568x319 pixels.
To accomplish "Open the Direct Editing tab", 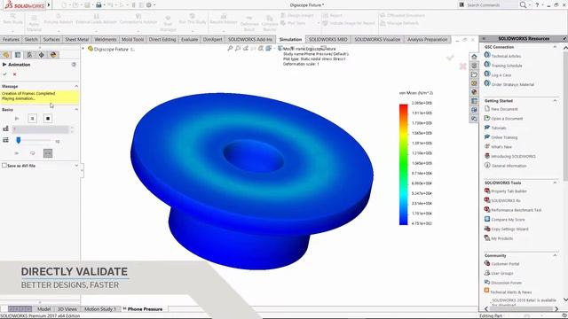I will point(162,39).
